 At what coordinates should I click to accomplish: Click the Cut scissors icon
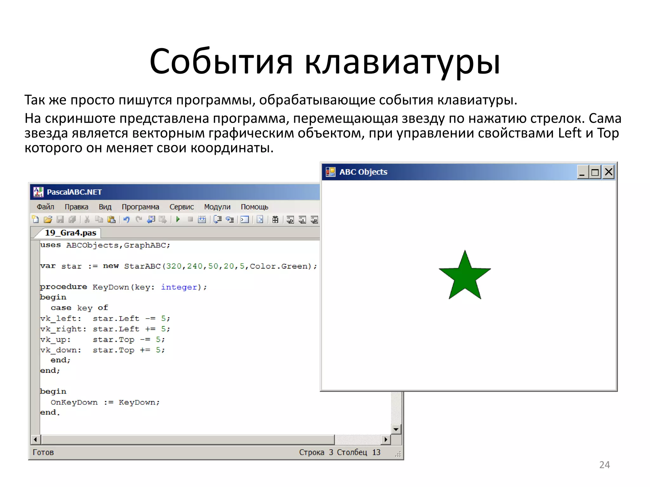click(x=87, y=219)
